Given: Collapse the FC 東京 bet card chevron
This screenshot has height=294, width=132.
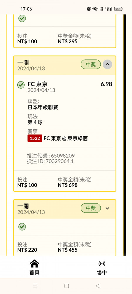Looking at the screenshot, I should tap(107, 64).
